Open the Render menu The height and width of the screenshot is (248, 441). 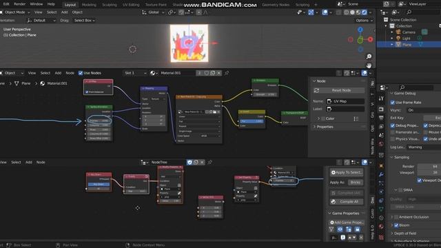click(20, 4)
